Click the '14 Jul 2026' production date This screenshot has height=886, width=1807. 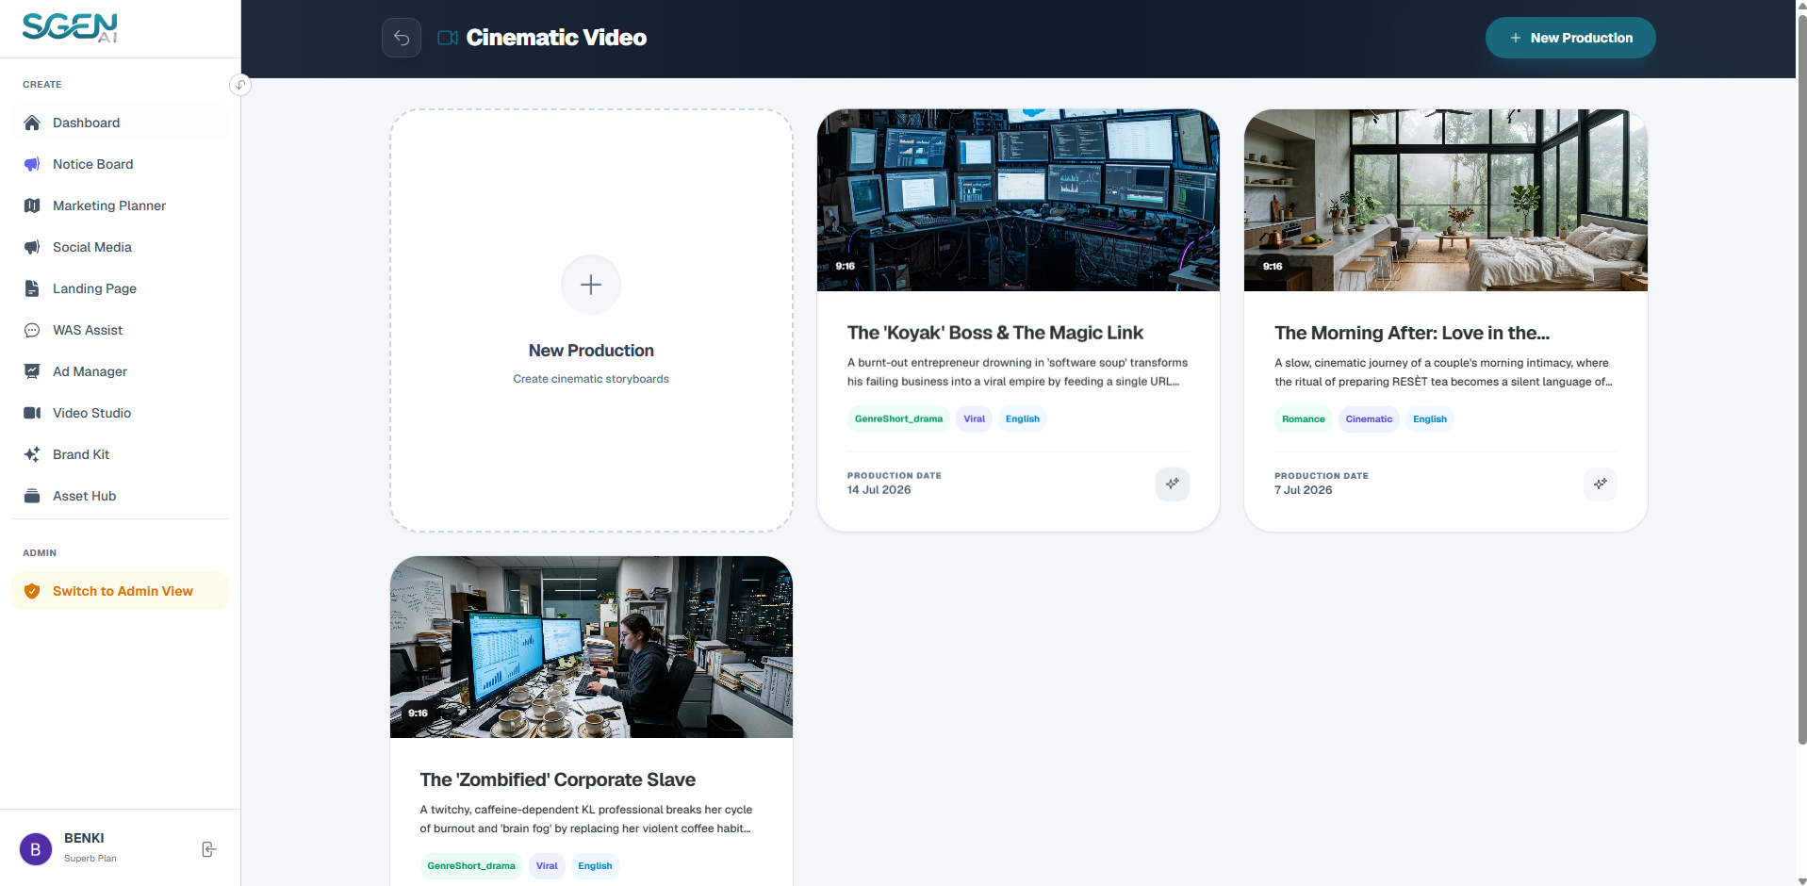point(879,490)
